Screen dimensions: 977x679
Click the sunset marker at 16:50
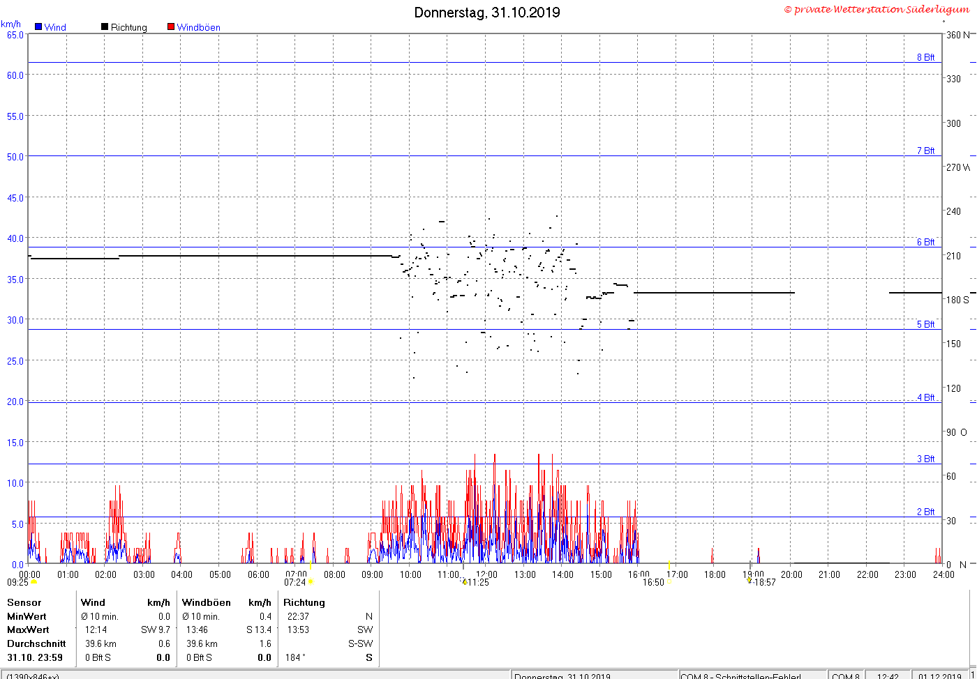(669, 581)
